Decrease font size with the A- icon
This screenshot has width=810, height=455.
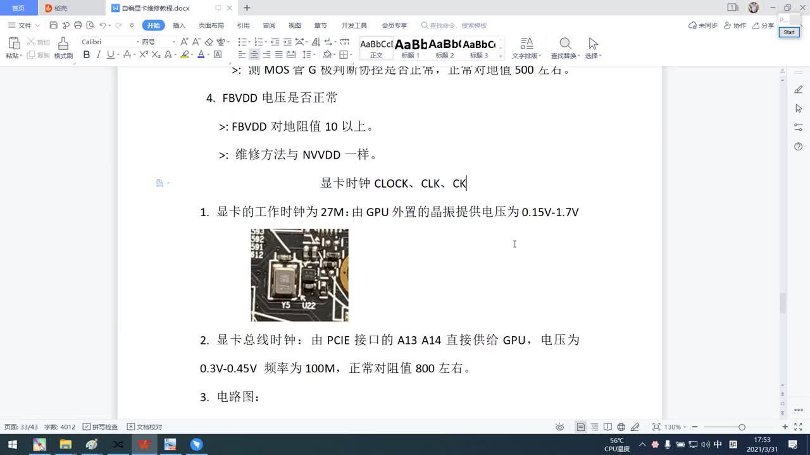(196, 42)
